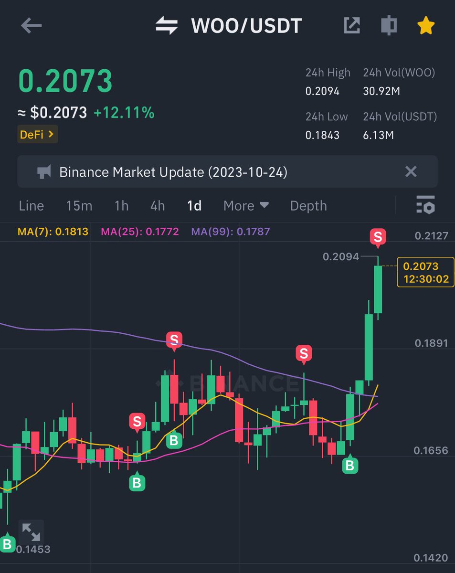Select the 4h interval
The width and height of the screenshot is (455, 573).
pyautogui.click(x=158, y=206)
